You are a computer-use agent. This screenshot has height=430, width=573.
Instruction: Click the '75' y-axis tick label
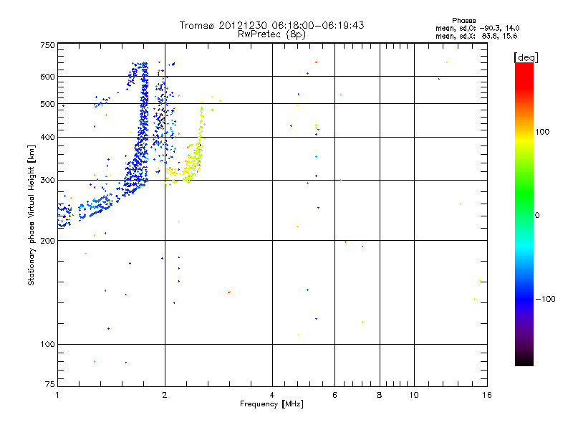tap(50, 384)
